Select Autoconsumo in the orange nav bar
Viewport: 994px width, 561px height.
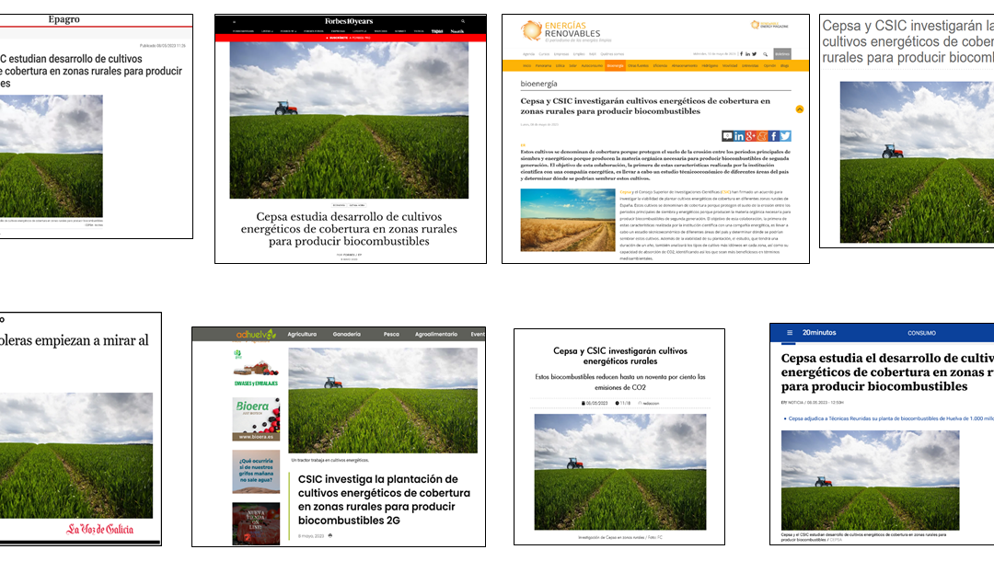[x=592, y=65]
